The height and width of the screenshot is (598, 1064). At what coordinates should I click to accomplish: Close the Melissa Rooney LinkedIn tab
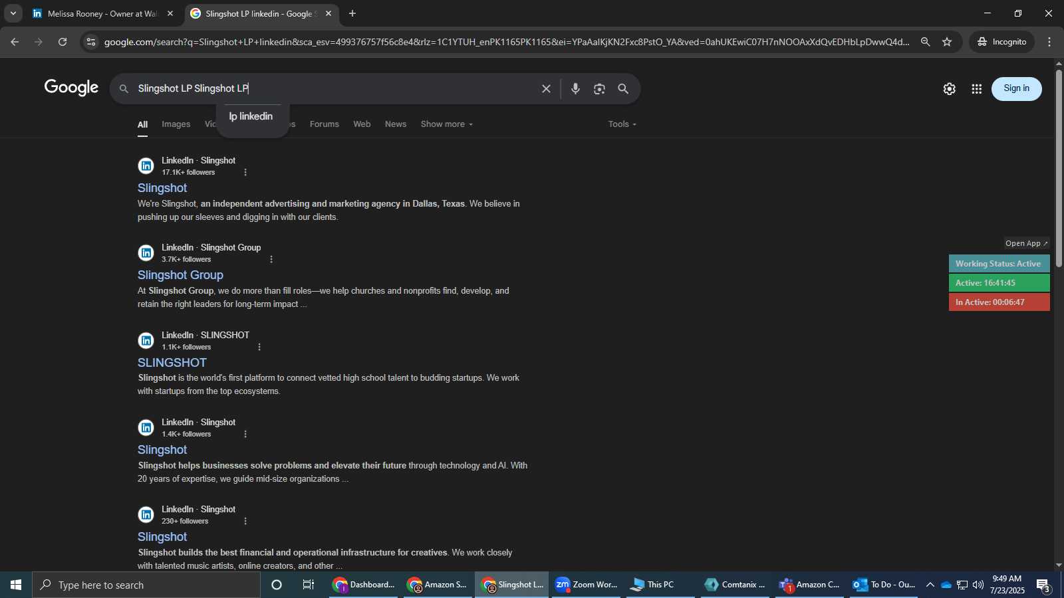tap(170, 13)
